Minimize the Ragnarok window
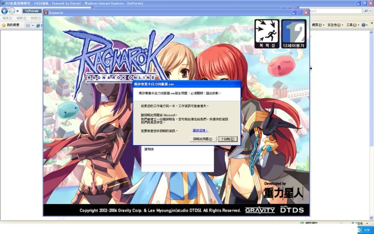374x234 pixels. point(294,13)
